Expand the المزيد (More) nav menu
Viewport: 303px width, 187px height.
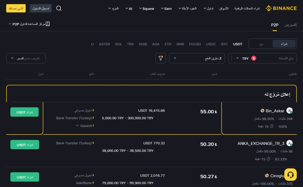click(x=114, y=9)
